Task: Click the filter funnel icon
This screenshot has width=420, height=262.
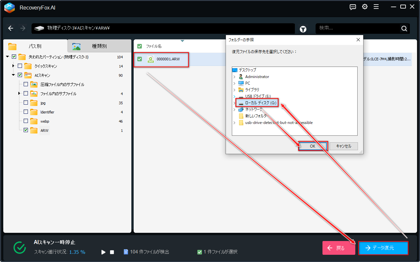Action: point(303,29)
